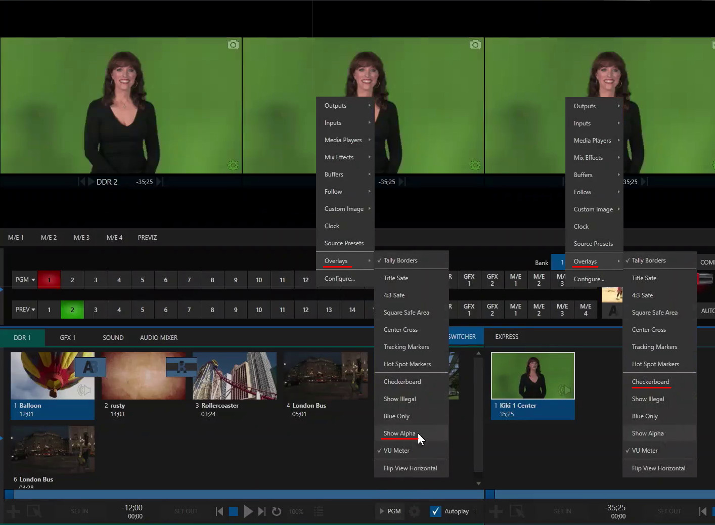The height and width of the screenshot is (525, 715).
Task: Click the 100% speed control in DDR 1
Action: click(x=296, y=511)
